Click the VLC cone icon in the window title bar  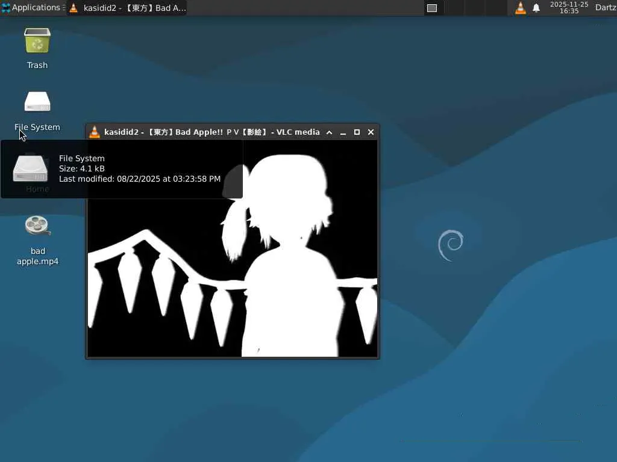[95, 132]
